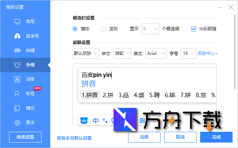Click the letter-A icon for 词库
The width and height of the screenshot is (238, 148).
17,79
